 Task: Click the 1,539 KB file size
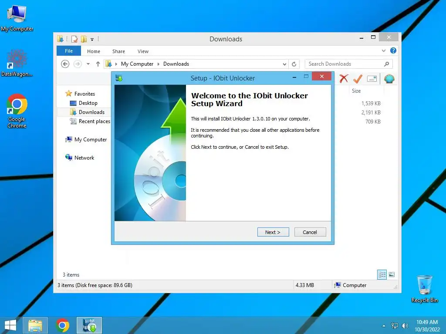371,104
